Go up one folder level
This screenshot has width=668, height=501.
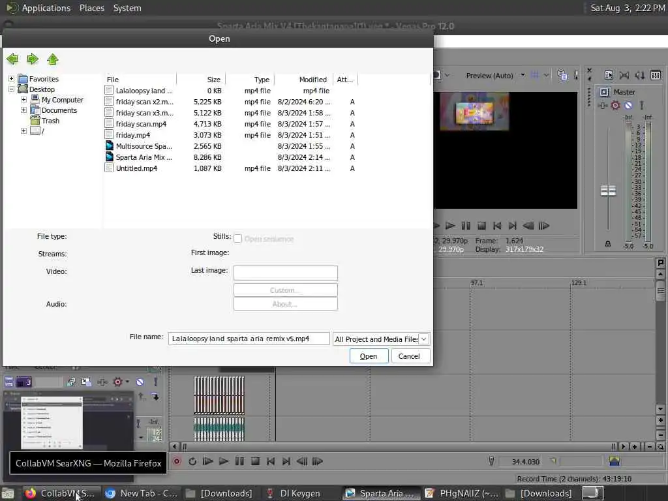53,59
